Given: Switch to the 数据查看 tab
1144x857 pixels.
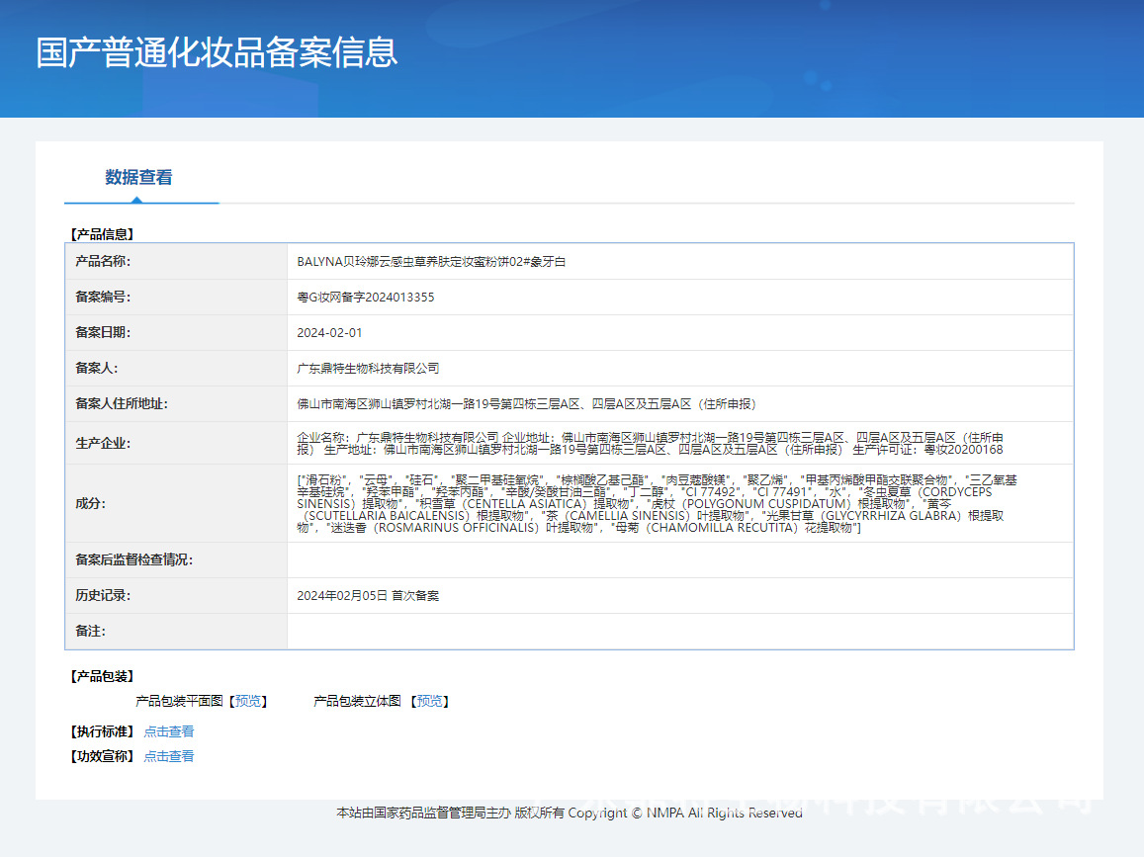Looking at the screenshot, I should tap(140, 179).
